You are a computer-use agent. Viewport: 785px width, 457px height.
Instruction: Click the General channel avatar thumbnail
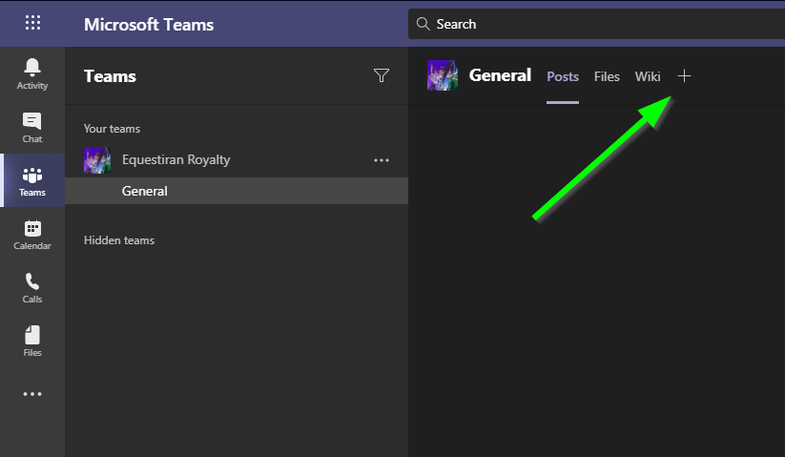pos(442,75)
